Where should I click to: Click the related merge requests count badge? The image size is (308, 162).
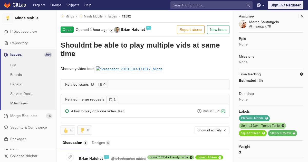(112, 100)
